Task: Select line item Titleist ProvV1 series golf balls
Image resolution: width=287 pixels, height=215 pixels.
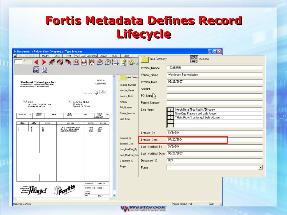Action: click(x=218, y=118)
